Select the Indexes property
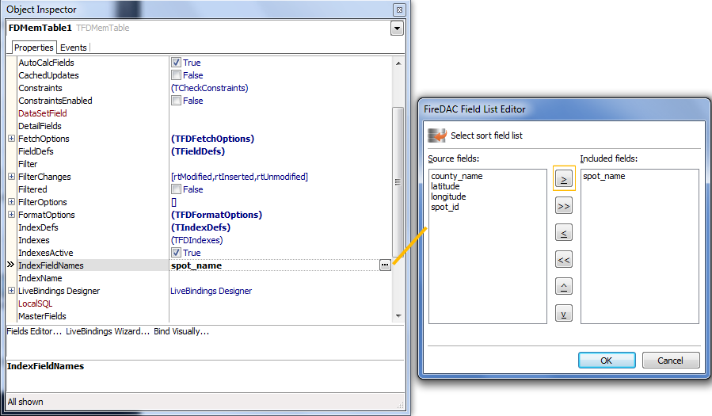712x416 pixels. tap(33, 240)
